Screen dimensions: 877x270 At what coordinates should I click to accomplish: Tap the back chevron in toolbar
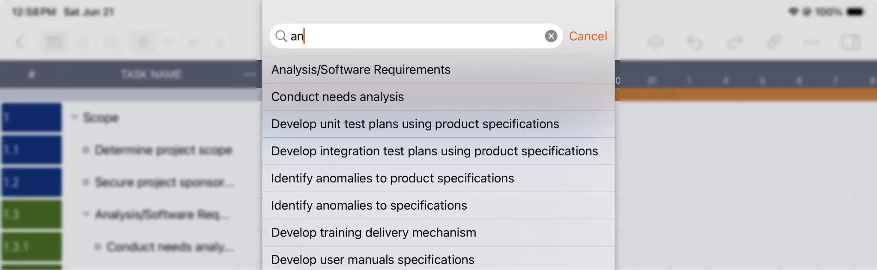(x=20, y=42)
